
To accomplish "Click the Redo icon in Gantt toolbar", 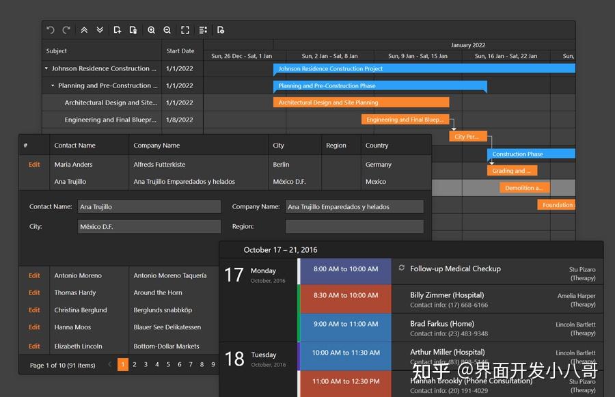I will pyautogui.click(x=66, y=30).
